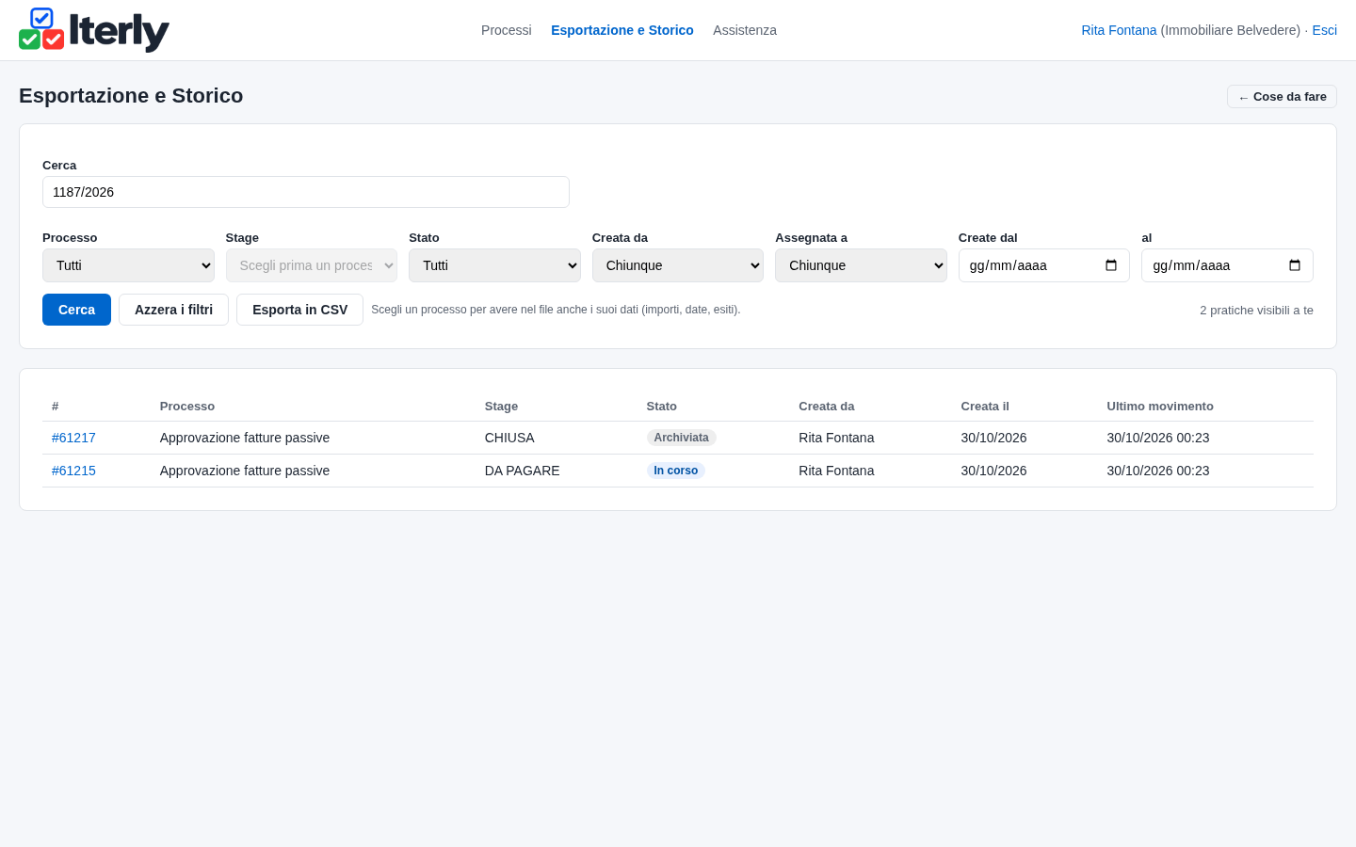Open practice #61217
This screenshot has height=847, width=1356.
(73, 438)
